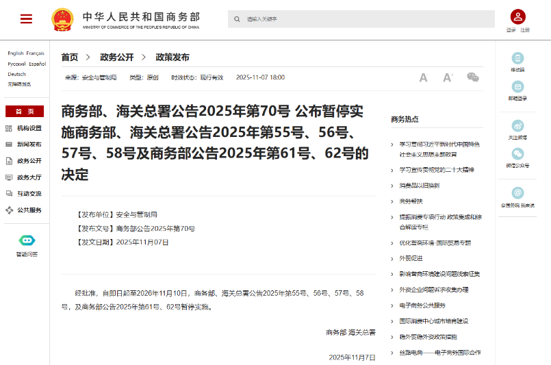Open the smart Q&A robot icon
Image resolution: width=551 pixels, height=365 pixels.
coord(27,240)
